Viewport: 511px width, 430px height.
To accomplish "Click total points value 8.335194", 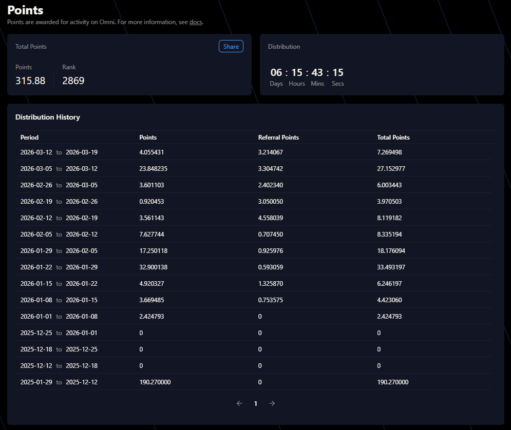I will 389,234.
